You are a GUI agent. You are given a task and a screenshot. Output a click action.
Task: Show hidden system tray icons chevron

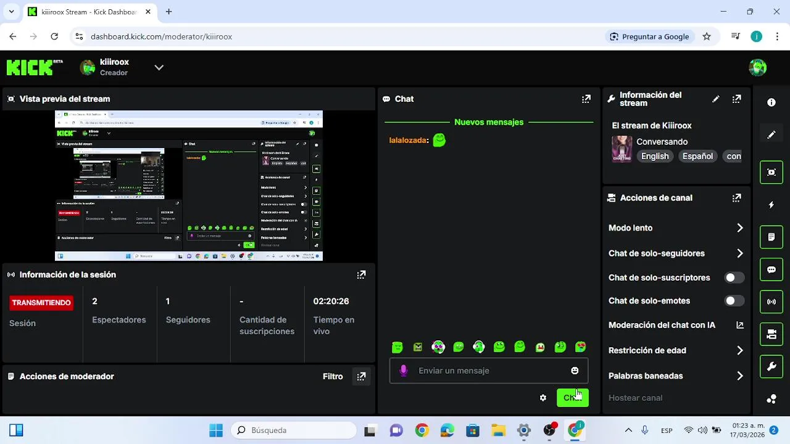pos(628,430)
